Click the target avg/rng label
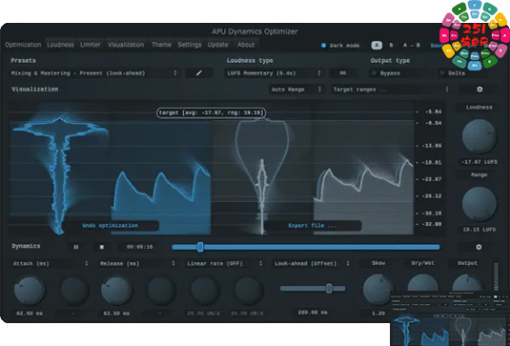Viewport: 510px width, 346px height. [x=211, y=112]
